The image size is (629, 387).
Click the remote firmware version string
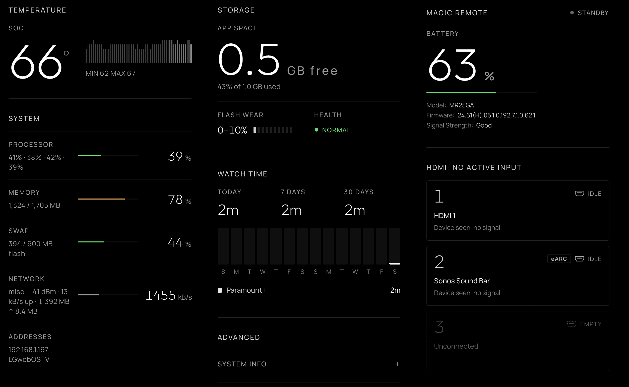[496, 115]
